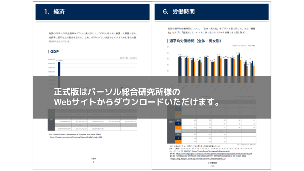Click the page number '- 2 -' footer

coord(93,162)
